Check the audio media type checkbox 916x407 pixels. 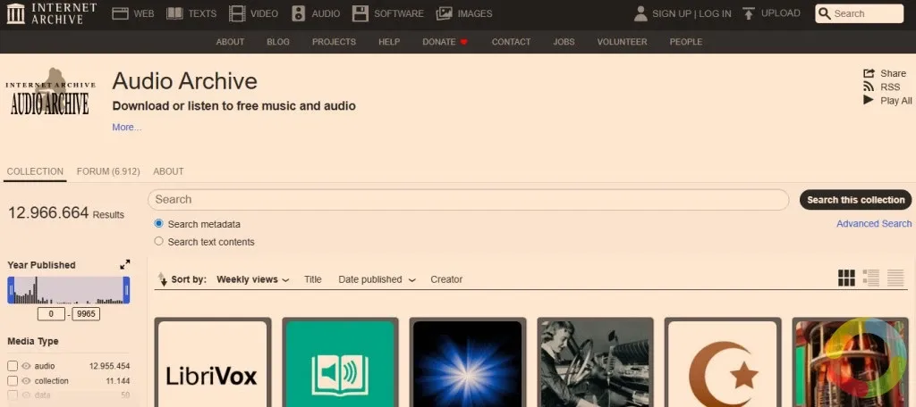coord(13,366)
